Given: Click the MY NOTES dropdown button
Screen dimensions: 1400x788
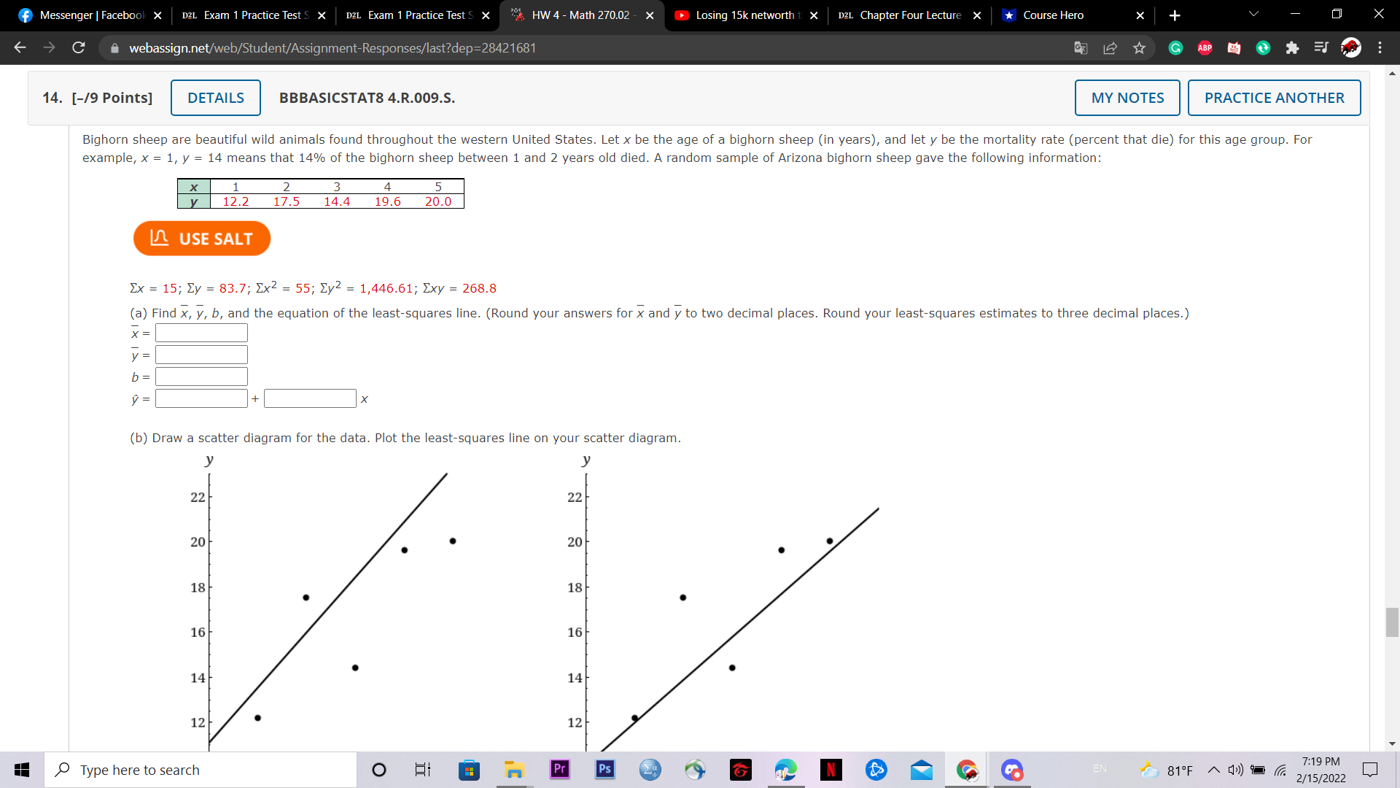Looking at the screenshot, I should [1127, 97].
